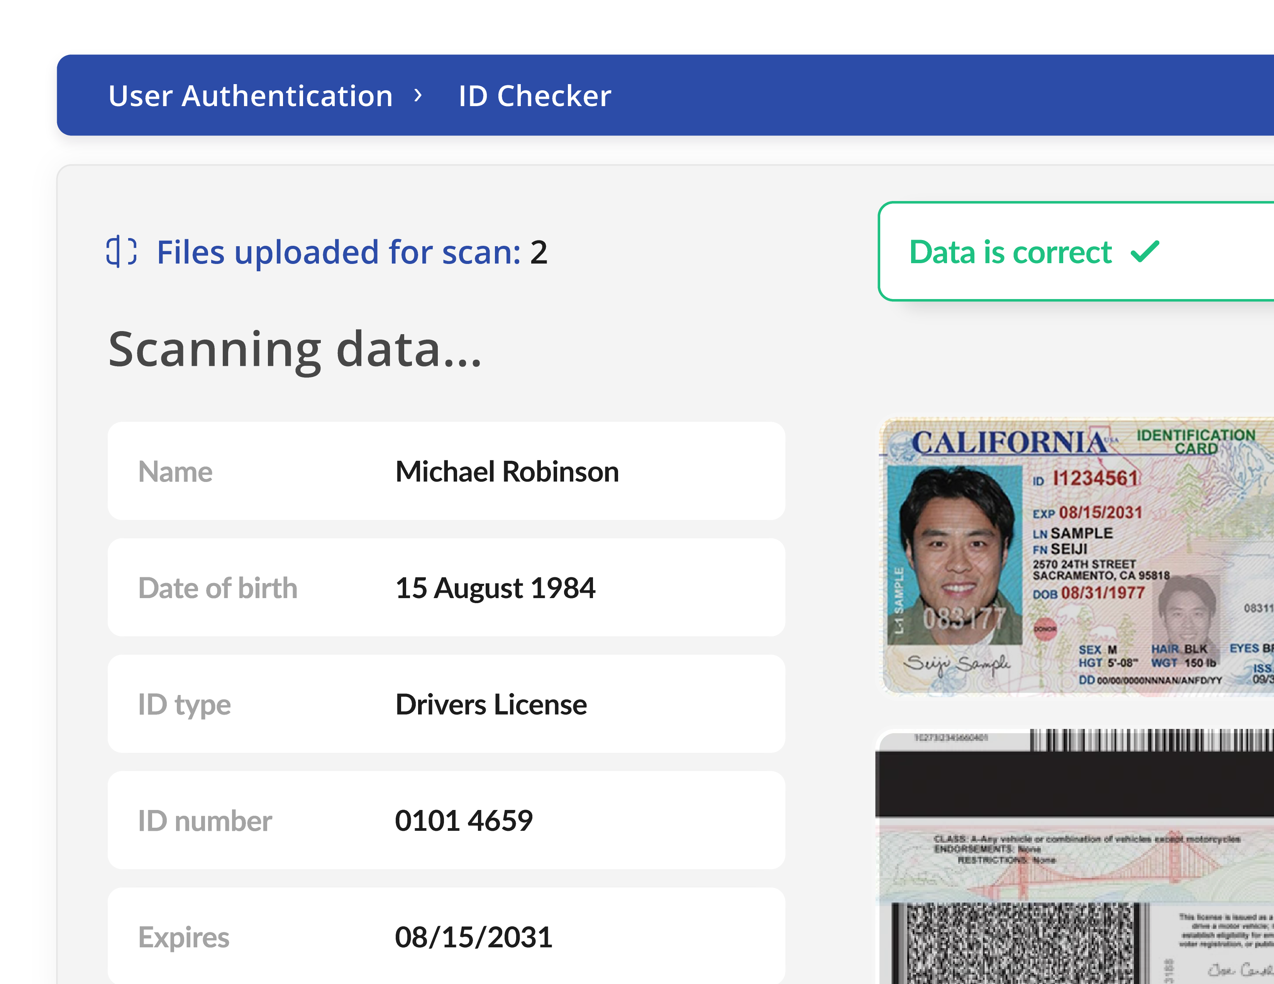
Task: Select the expiry value 08/15/2031
Action: click(x=474, y=937)
